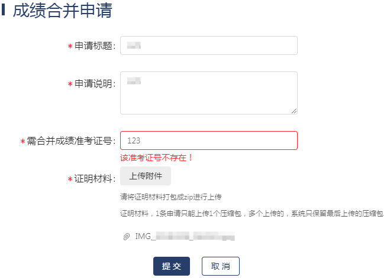
Task: Click the 申请标题 field label
Action: click(94, 46)
